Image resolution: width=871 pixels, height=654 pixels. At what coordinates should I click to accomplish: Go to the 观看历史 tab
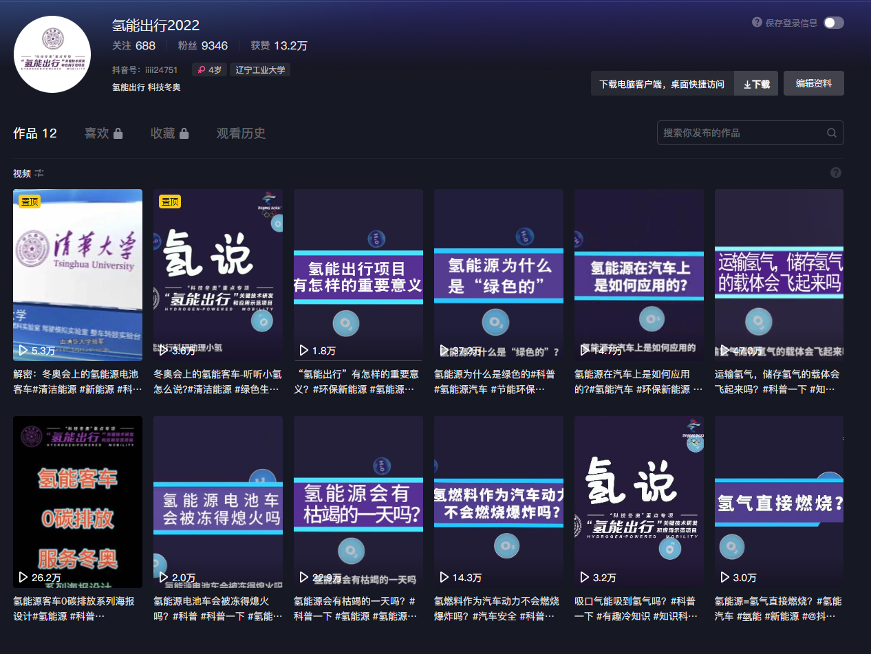pyautogui.click(x=241, y=133)
